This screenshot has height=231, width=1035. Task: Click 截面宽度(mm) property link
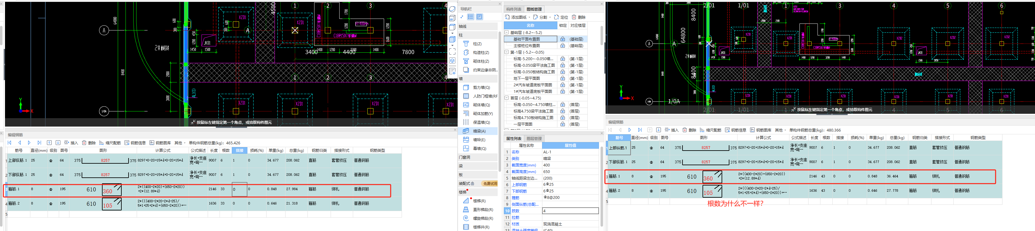click(x=524, y=165)
